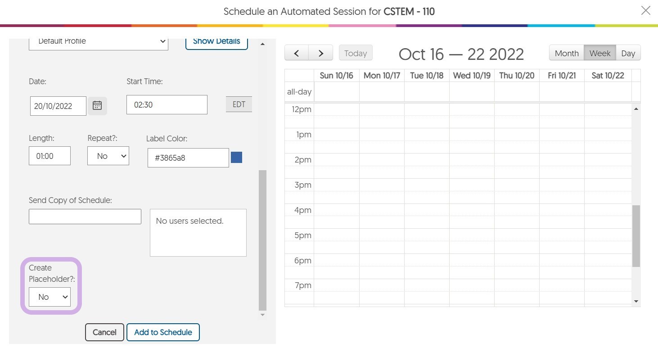Select the Week view tab

599,53
